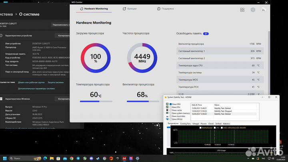Open Windows Settings gear on the taskbar

click(138, 158)
